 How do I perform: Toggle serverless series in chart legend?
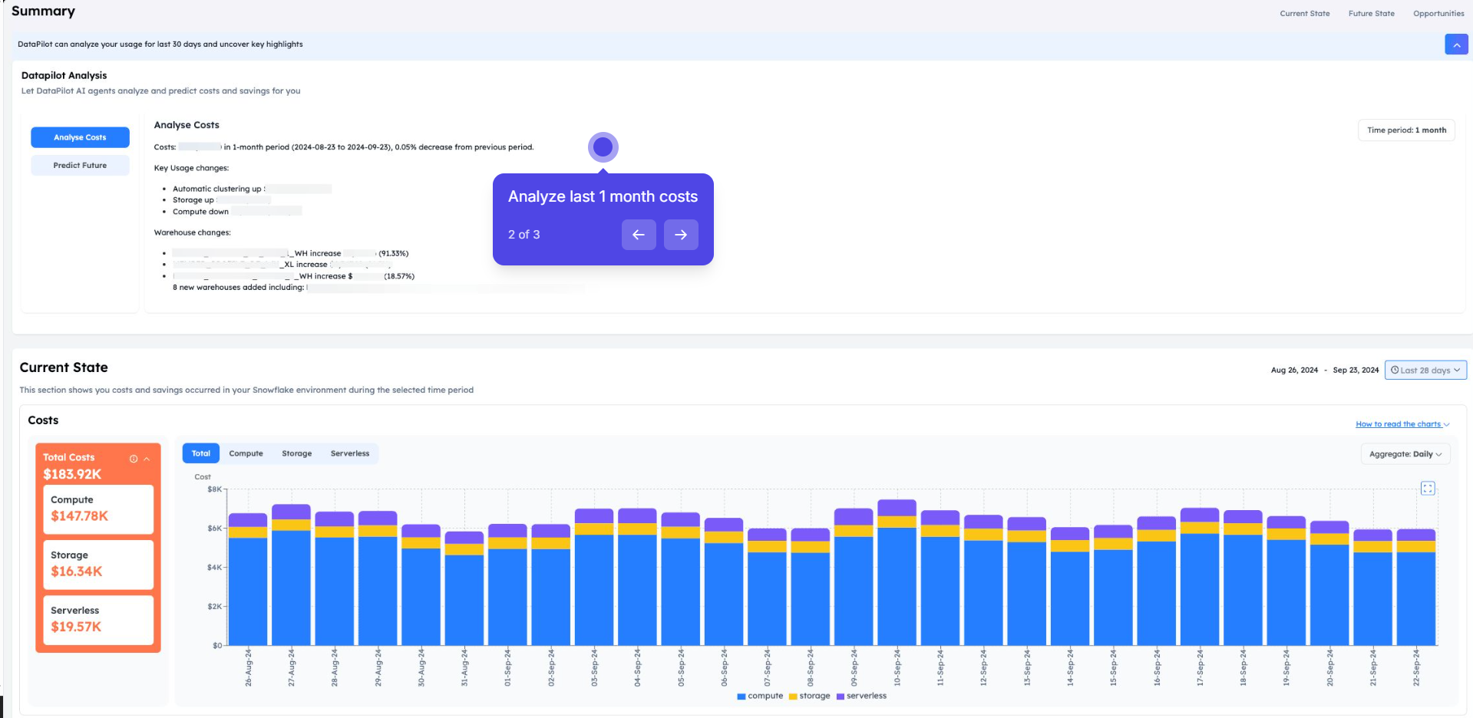(861, 697)
